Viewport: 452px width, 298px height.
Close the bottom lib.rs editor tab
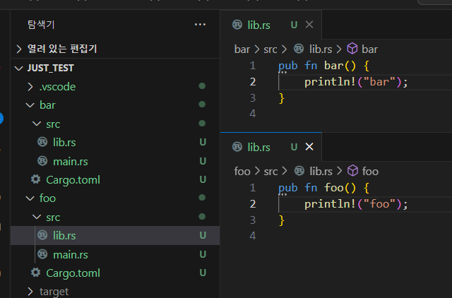(309, 147)
